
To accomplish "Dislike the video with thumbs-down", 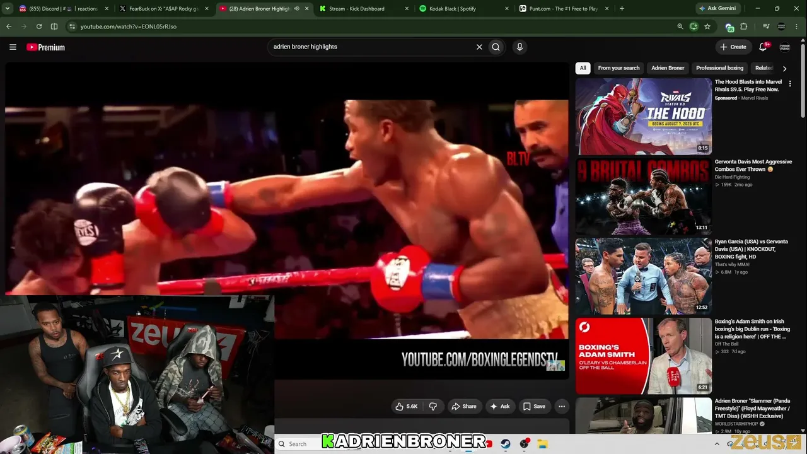I will pos(433,407).
